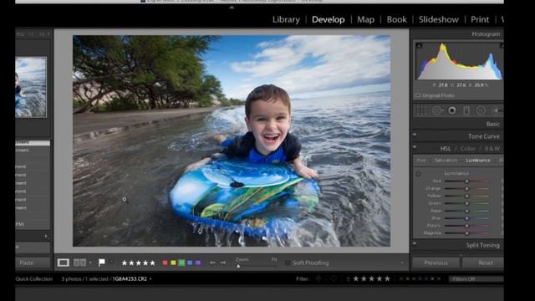The height and width of the screenshot is (301, 535).
Task: Apply the blue color label swatch
Action: coord(190,263)
